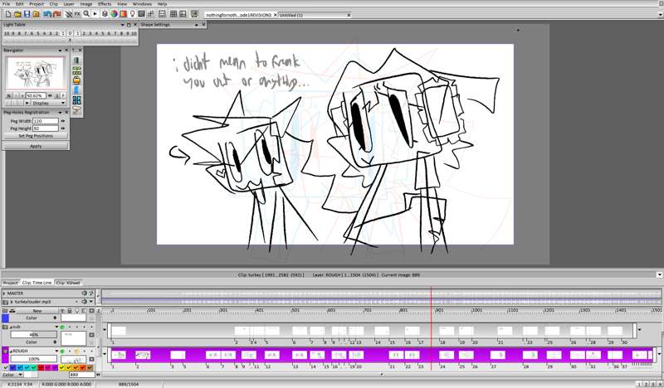Open the layers stack toolbar icon
Viewport: 664px width, 388px height.
(105, 14)
